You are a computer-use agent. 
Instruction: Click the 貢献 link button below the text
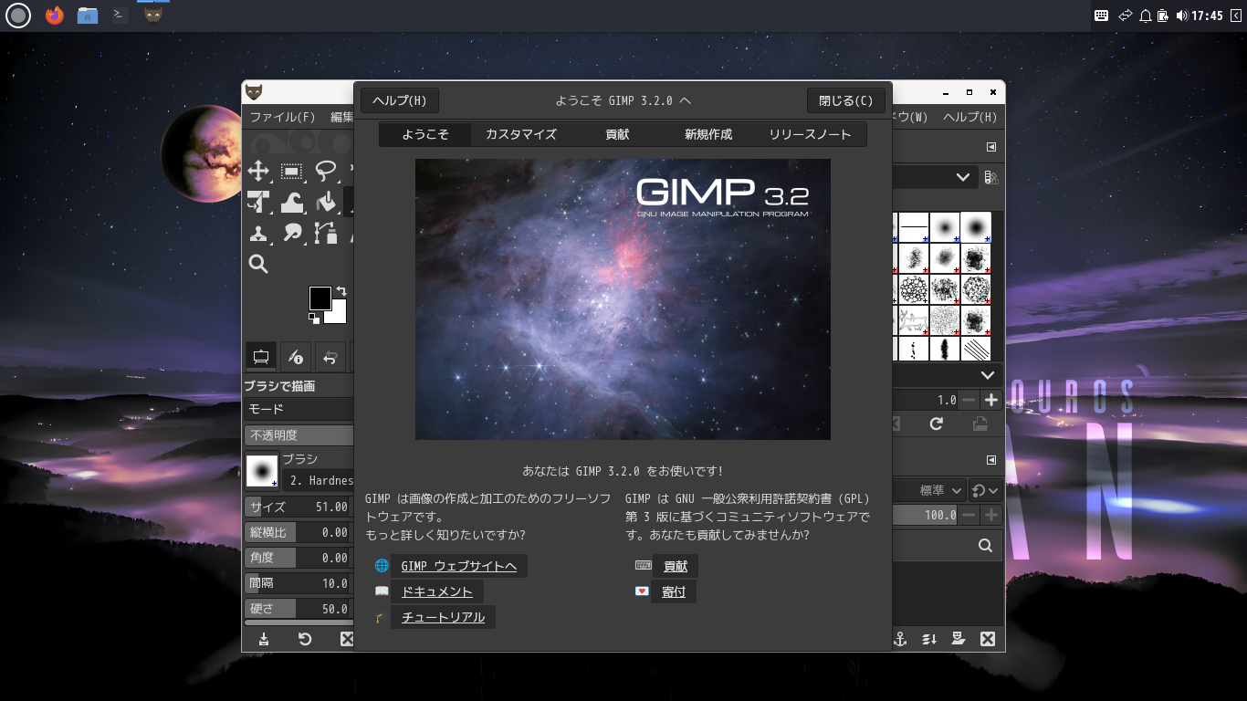(x=676, y=566)
